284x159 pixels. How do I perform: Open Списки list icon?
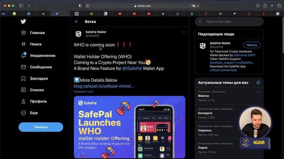24,90
